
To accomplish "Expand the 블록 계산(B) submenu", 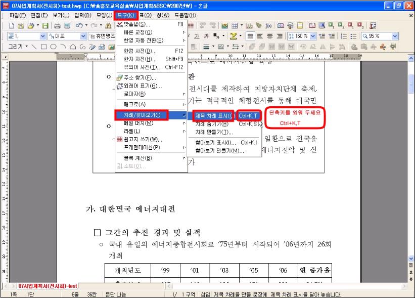I will pos(151,158).
